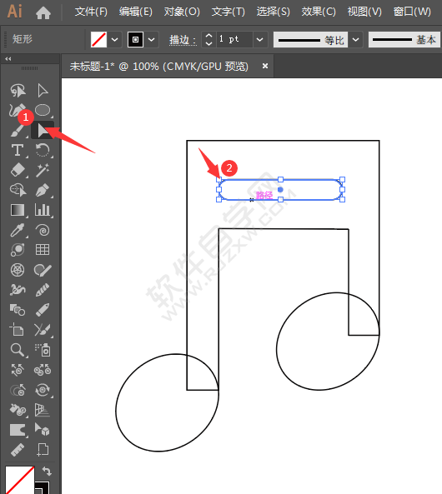Collapse the toolbar with double arrows
This screenshot has height=494, width=442.
point(8,59)
